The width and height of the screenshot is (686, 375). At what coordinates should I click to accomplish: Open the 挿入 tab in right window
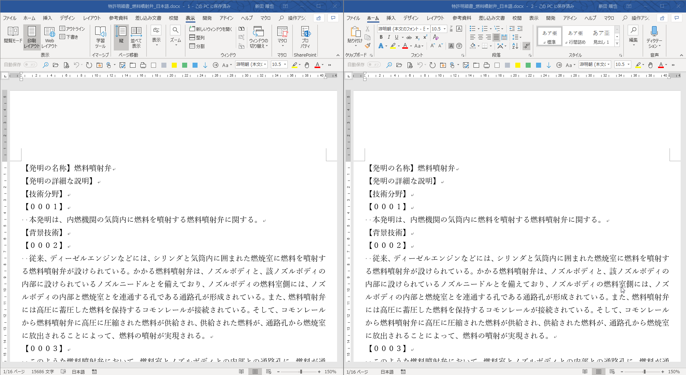point(391,18)
